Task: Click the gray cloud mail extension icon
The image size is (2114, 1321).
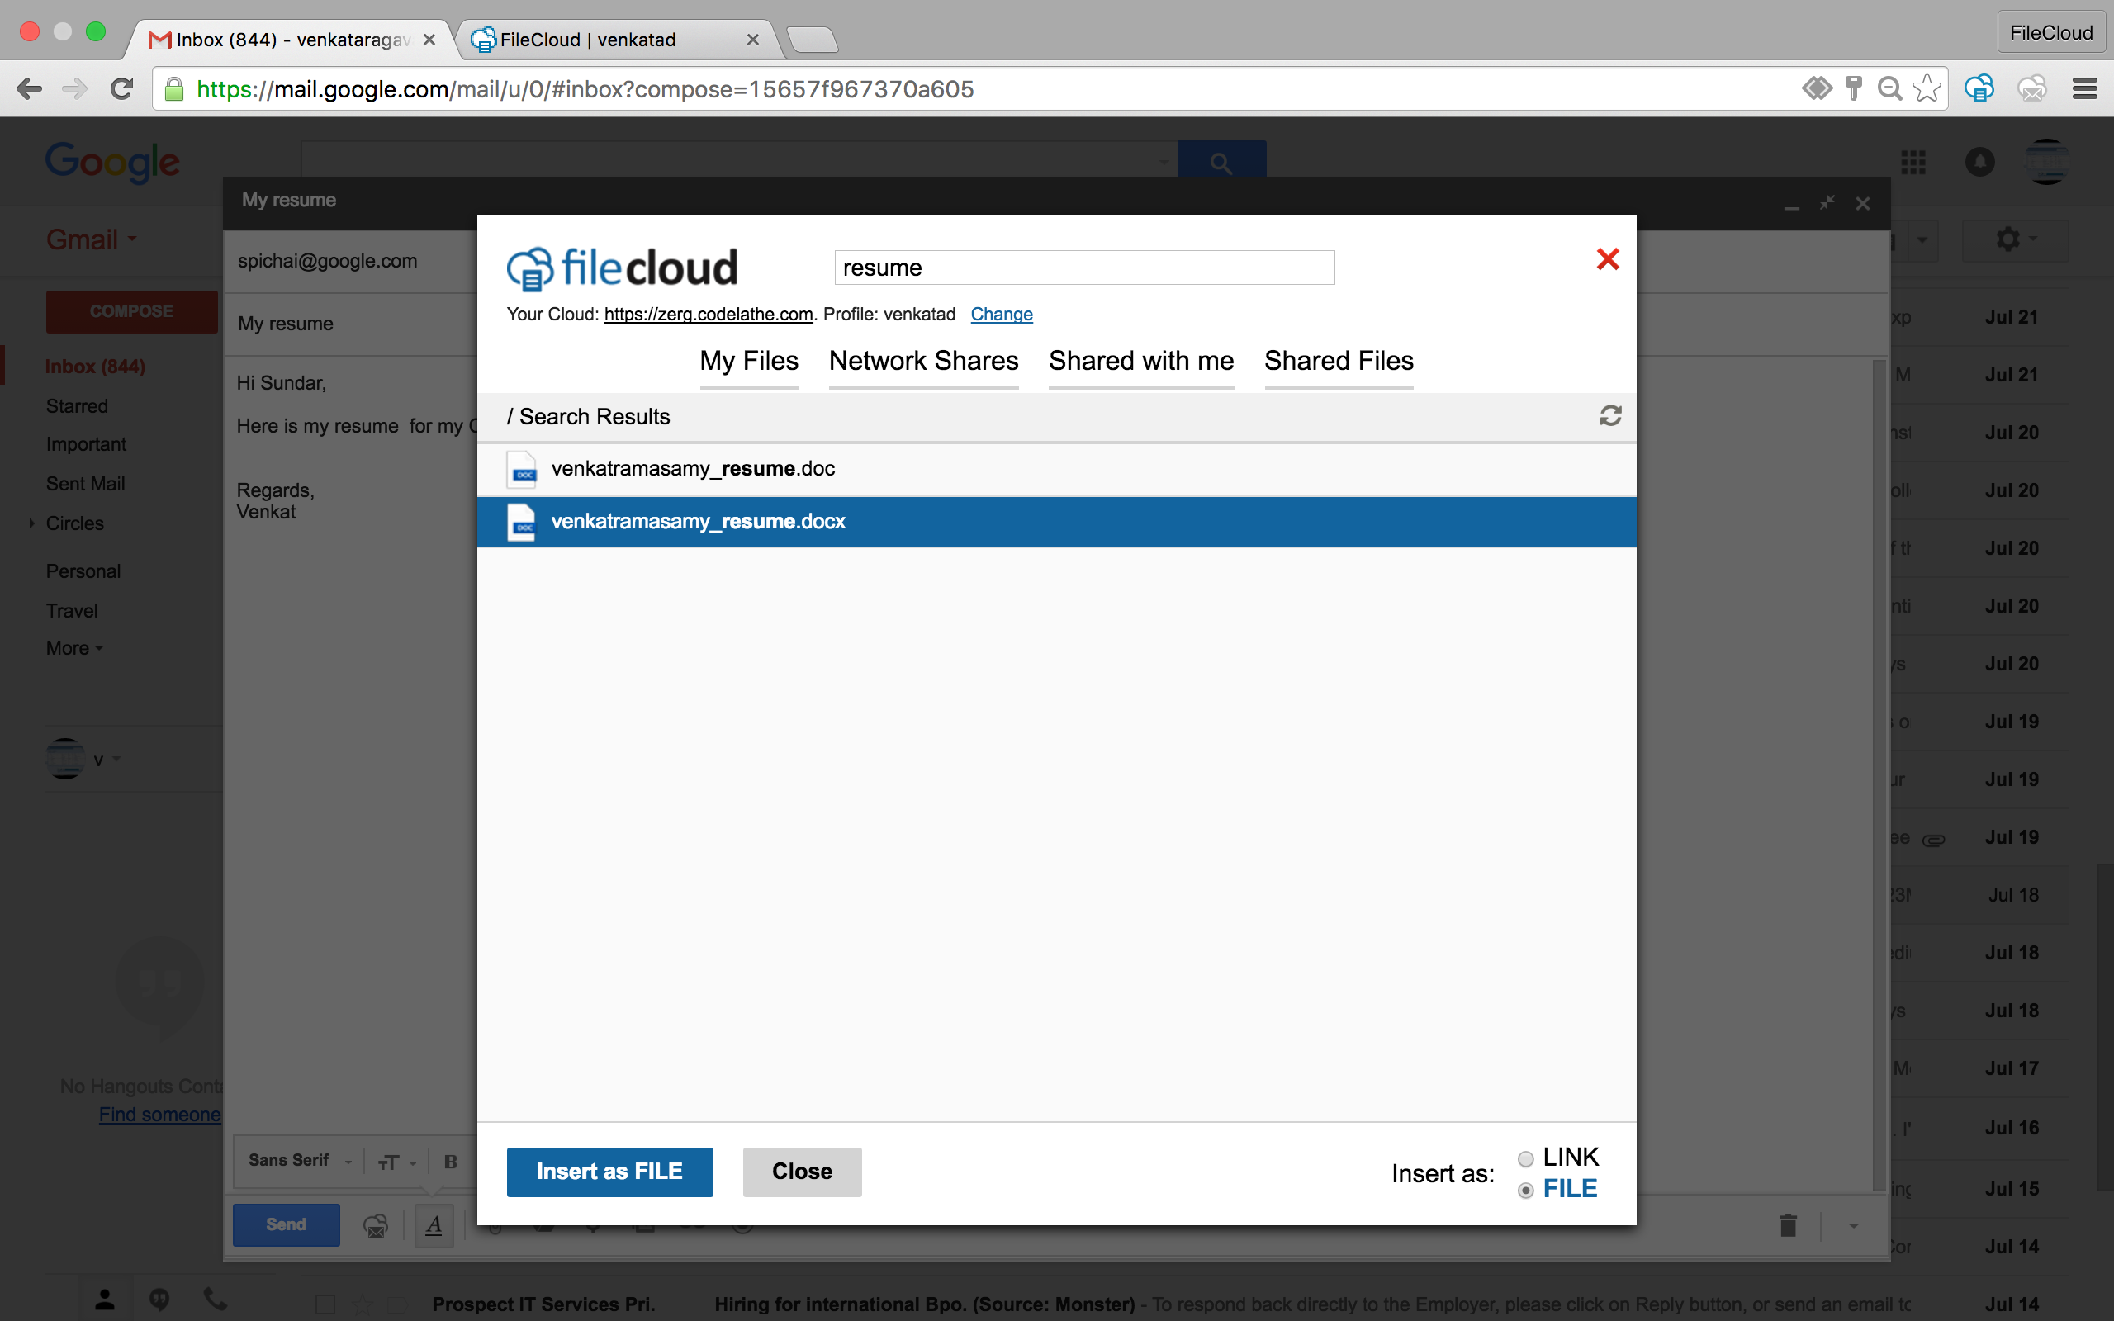Action: (x=2031, y=88)
